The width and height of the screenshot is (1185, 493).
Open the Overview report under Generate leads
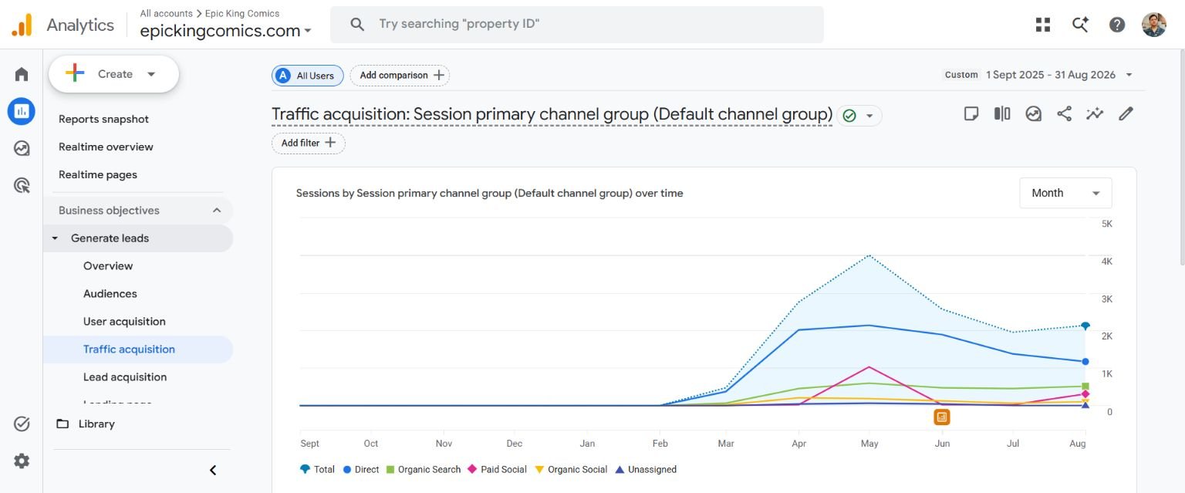point(108,265)
